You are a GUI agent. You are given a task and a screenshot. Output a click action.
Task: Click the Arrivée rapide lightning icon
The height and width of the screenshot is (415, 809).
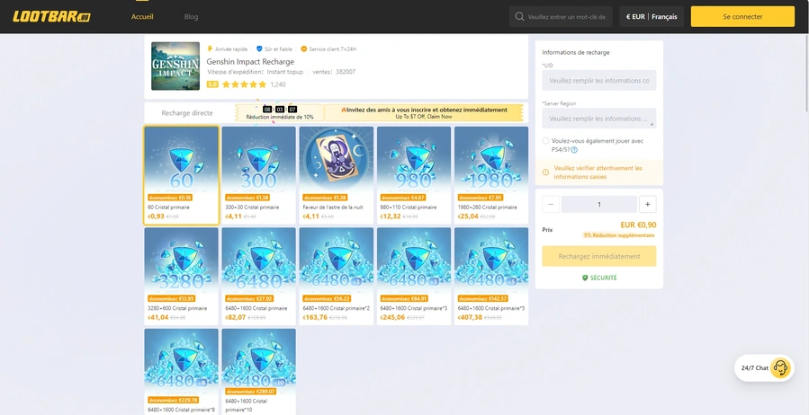(x=210, y=49)
